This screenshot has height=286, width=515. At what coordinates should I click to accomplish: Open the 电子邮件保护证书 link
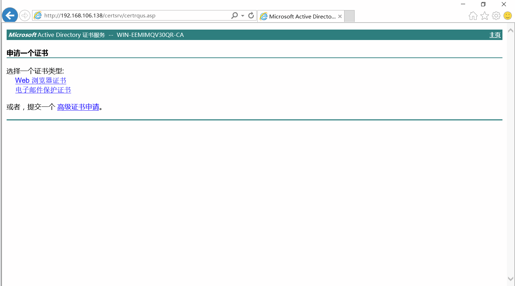[43, 90]
